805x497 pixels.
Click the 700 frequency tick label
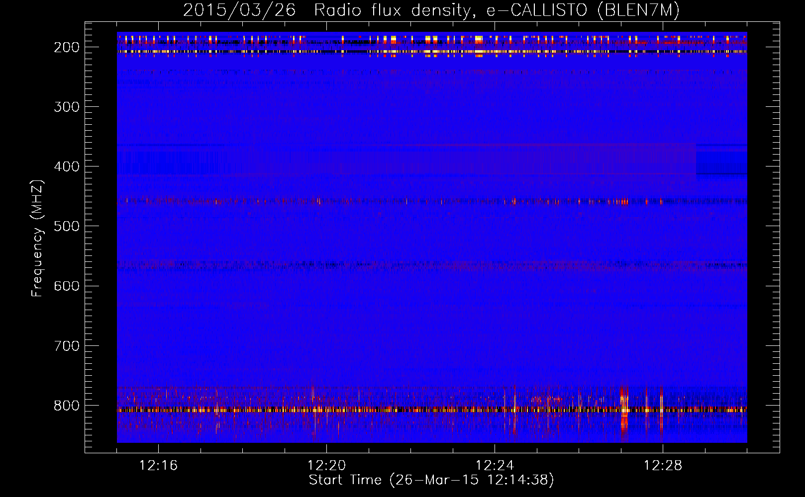67,345
